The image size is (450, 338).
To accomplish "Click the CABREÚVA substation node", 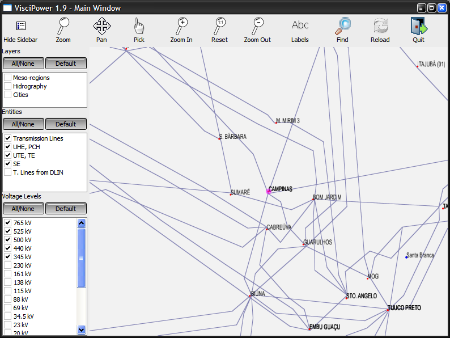I will tap(266, 229).
